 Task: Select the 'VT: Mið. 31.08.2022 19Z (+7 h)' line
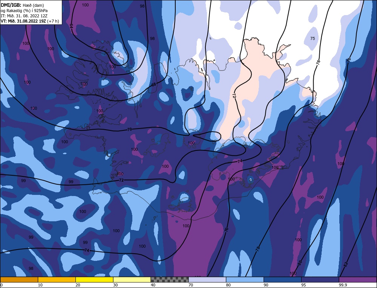[x=30, y=21]
